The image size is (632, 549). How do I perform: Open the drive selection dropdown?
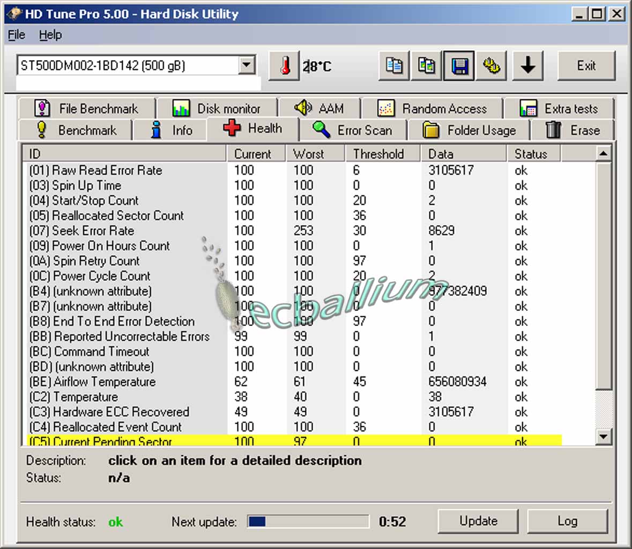[246, 65]
